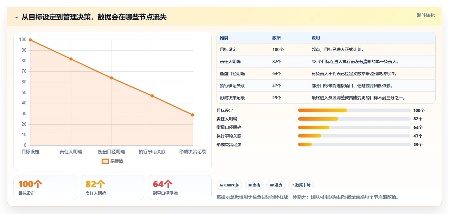Select the 数据卡片 tag chip
Image resolution: width=449 pixels, height=214 pixels.
301,185
